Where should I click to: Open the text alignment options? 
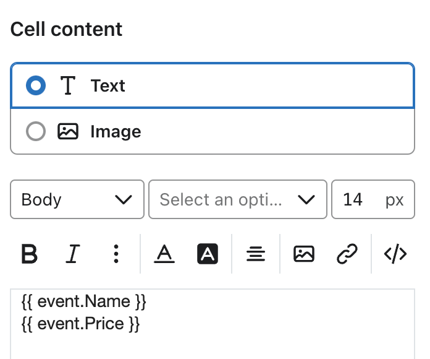[x=255, y=254]
